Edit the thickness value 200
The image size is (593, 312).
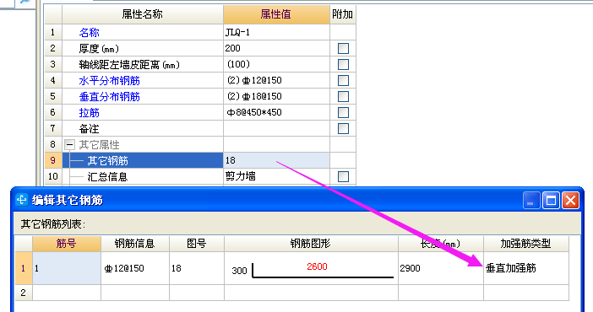click(x=276, y=48)
